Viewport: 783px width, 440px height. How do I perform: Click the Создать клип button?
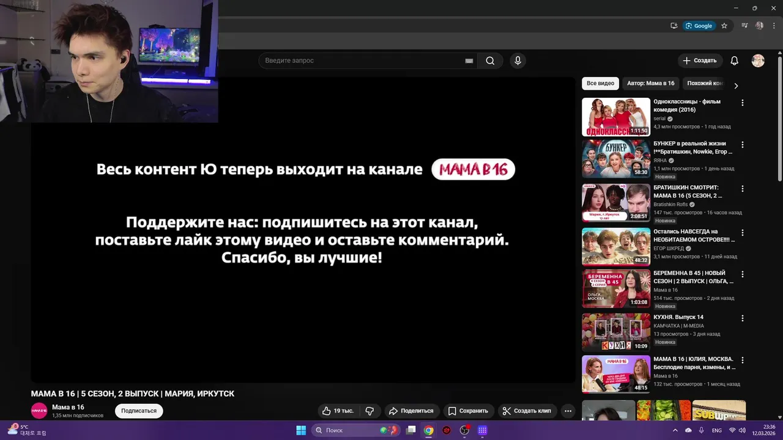point(527,411)
